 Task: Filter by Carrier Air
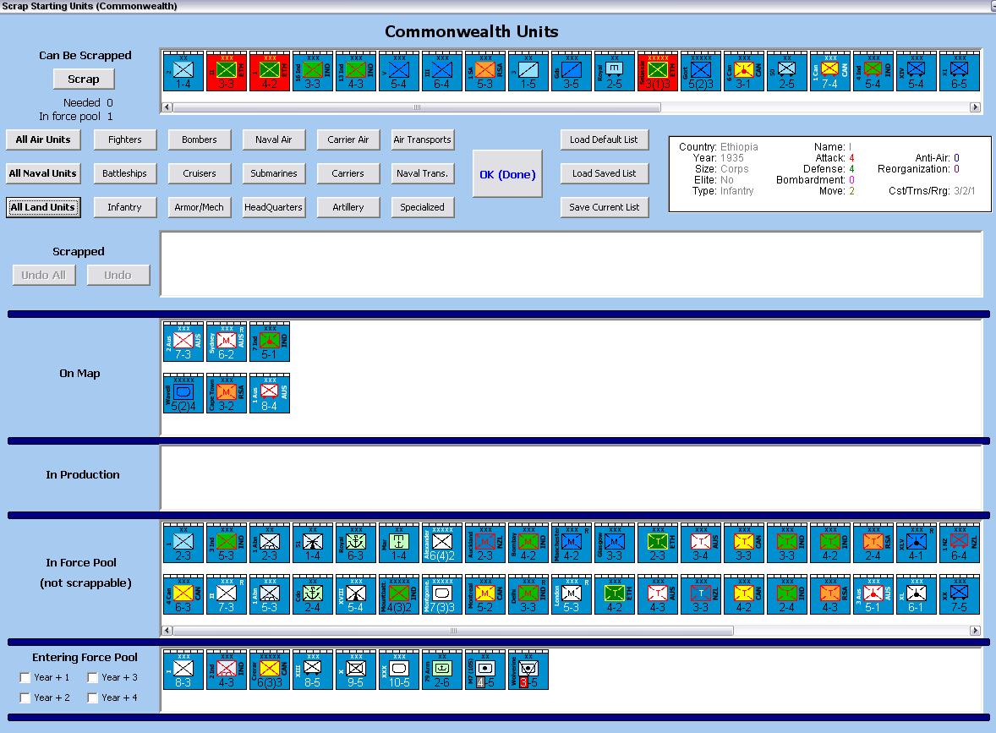pyautogui.click(x=348, y=139)
